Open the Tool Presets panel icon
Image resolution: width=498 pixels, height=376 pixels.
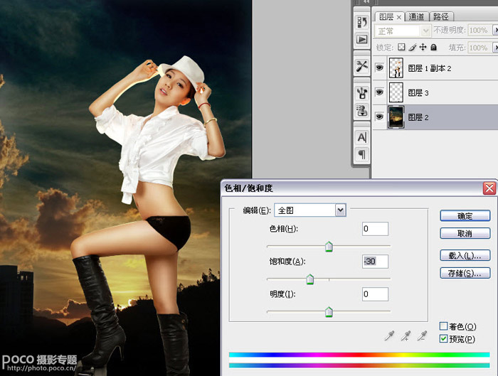(362, 66)
